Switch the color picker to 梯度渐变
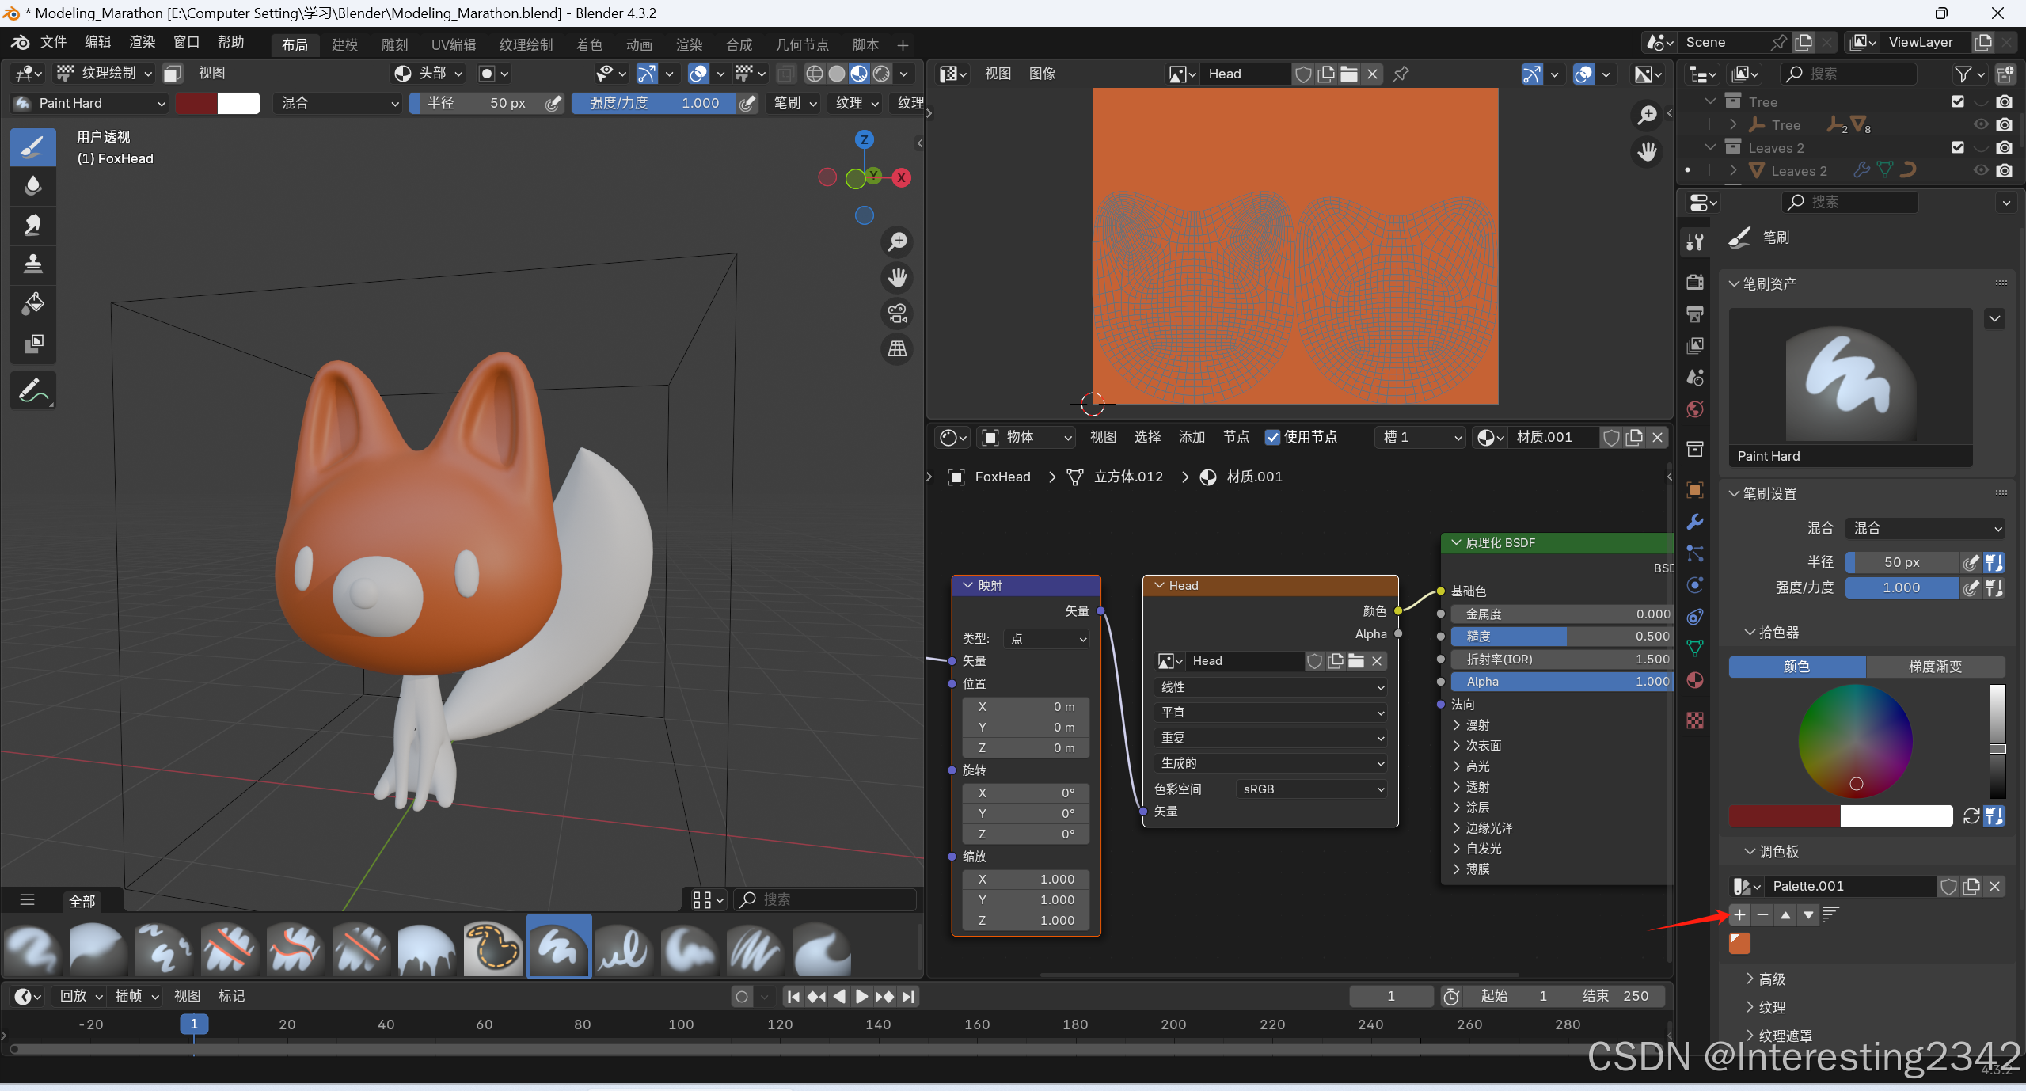The width and height of the screenshot is (2026, 1091). [x=1934, y=667]
